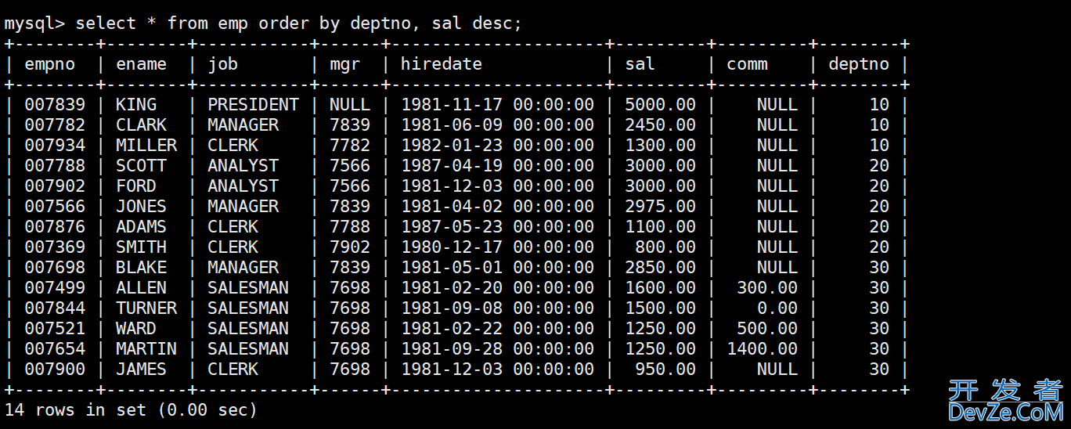Select hiredate 1981-11-17 00:00:00

(x=497, y=104)
